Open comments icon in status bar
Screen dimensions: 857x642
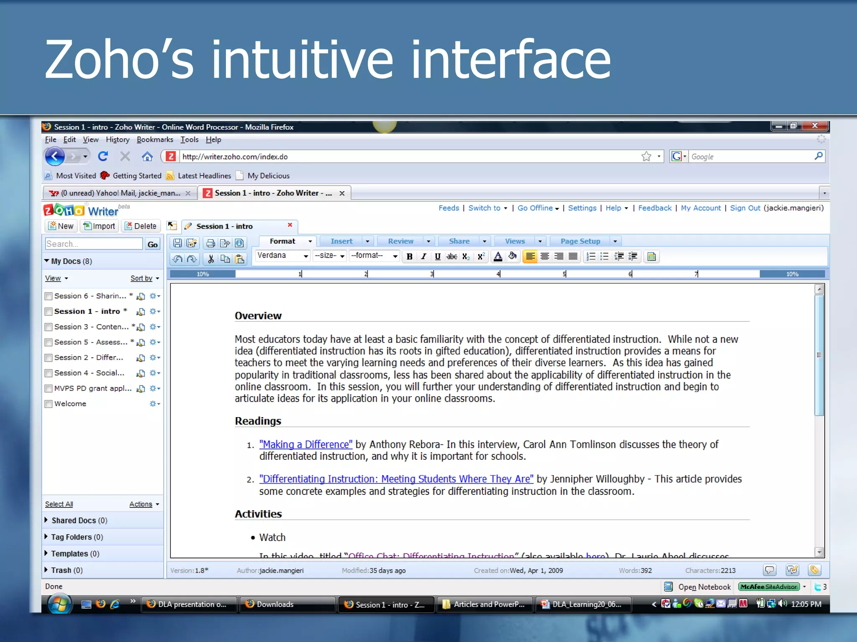click(x=770, y=570)
